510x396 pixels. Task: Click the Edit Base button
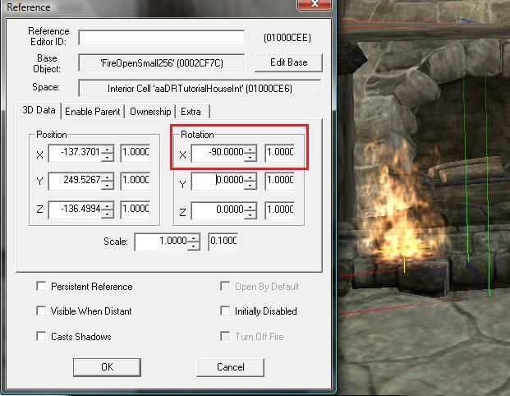click(288, 62)
